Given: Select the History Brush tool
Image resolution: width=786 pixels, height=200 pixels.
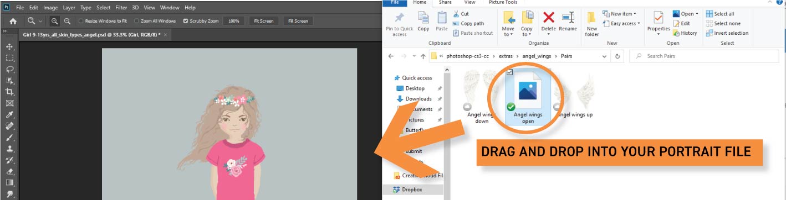Looking at the screenshot, I should tap(9, 160).
